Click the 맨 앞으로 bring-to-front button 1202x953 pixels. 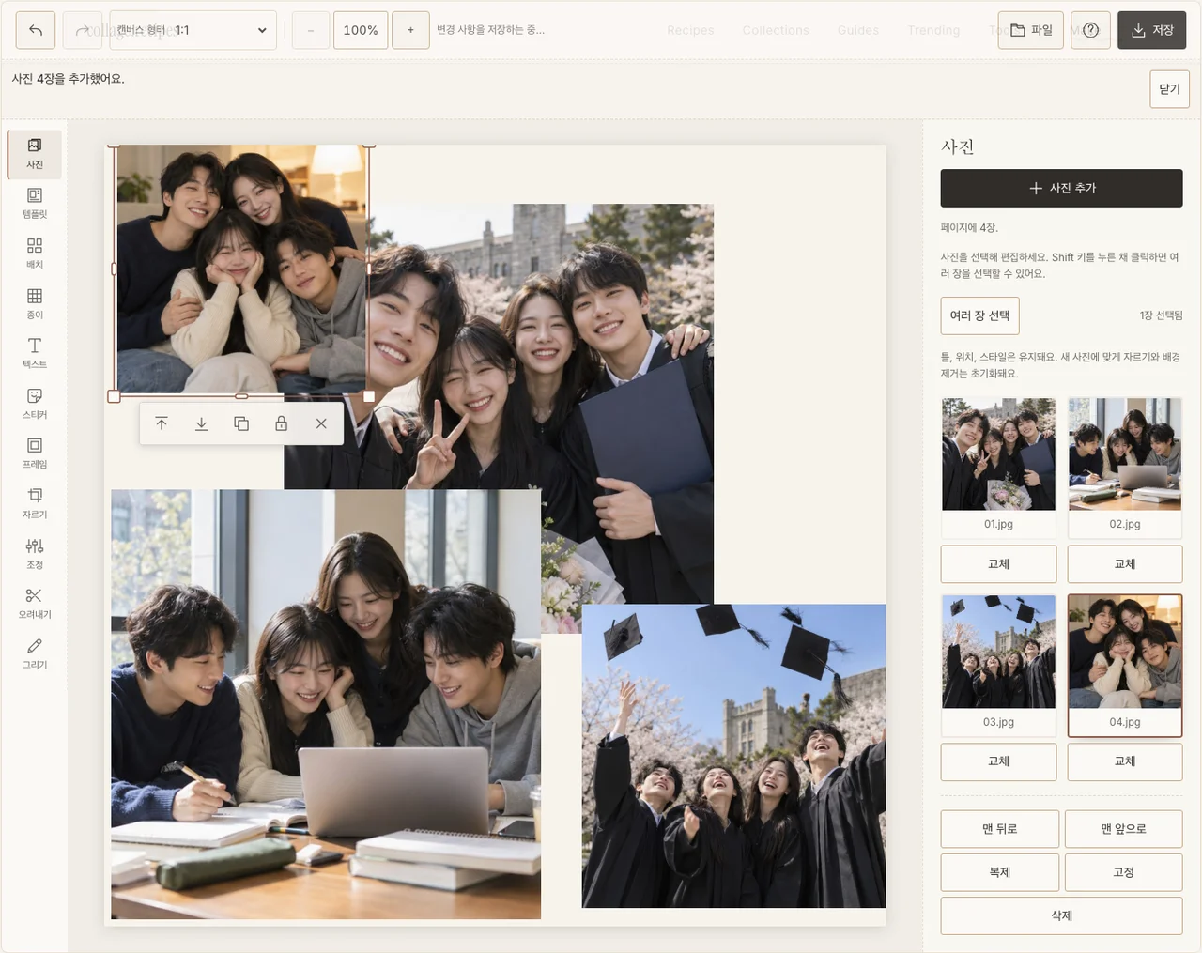click(1124, 829)
